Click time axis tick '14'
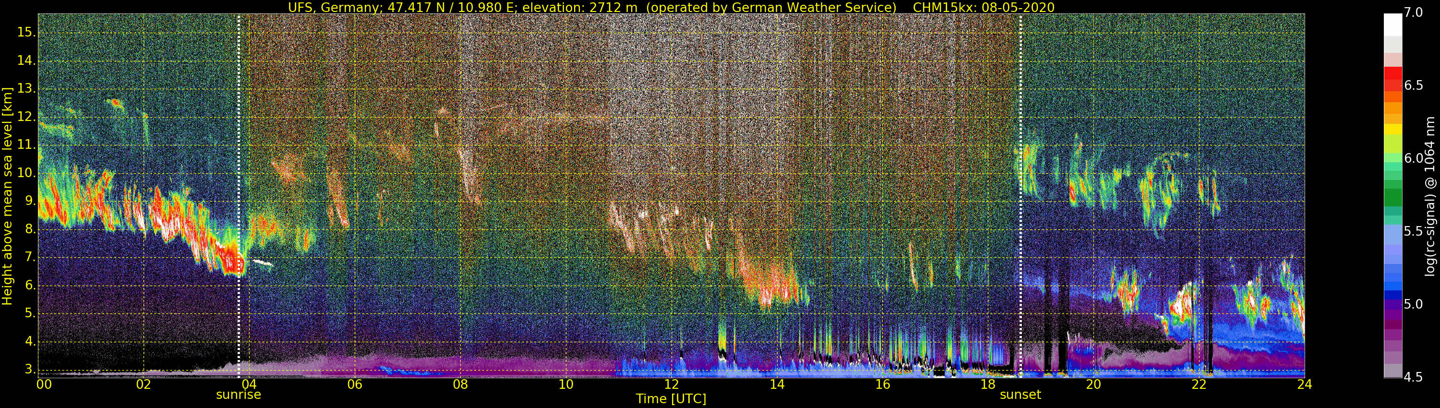Screen dimensions: 1440x408 [x=777, y=384]
